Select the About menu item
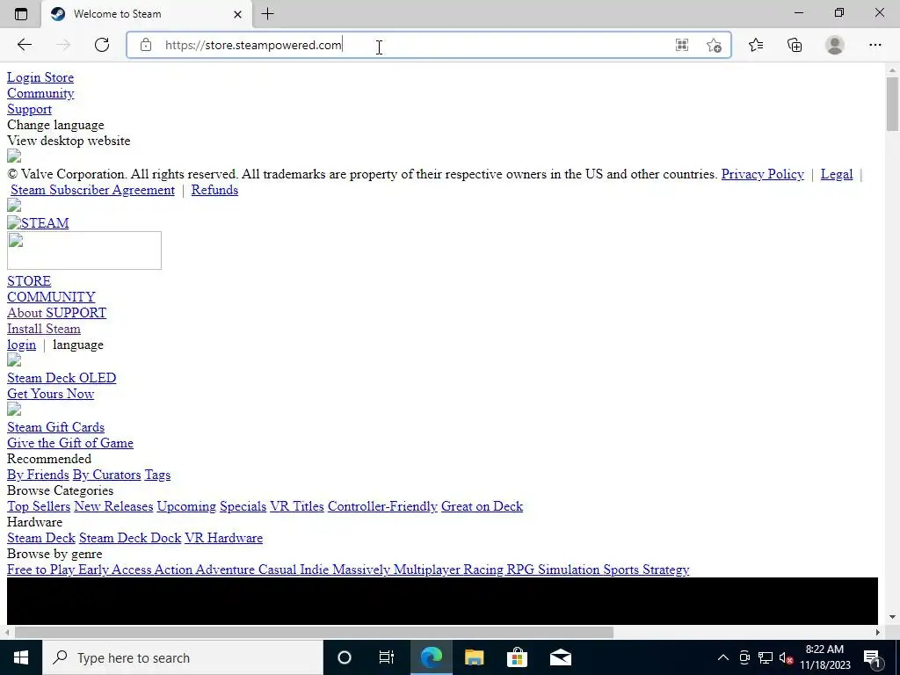Viewport: 900px width, 675px height. tap(25, 313)
